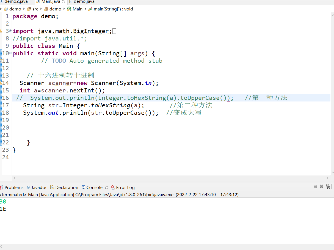Click the collapsed imports placeholder box
This screenshot has height=250, width=334.
pyautogui.click(x=115, y=31)
